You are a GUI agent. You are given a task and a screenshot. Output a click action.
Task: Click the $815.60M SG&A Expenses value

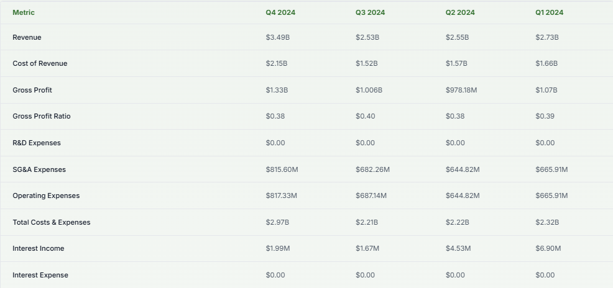[x=282, y=169]
